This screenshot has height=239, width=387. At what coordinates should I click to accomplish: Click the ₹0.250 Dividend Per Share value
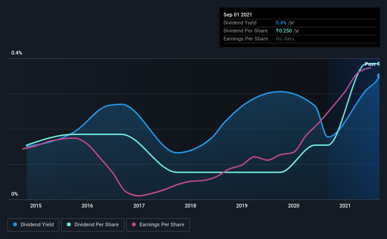tap(284, 31)
